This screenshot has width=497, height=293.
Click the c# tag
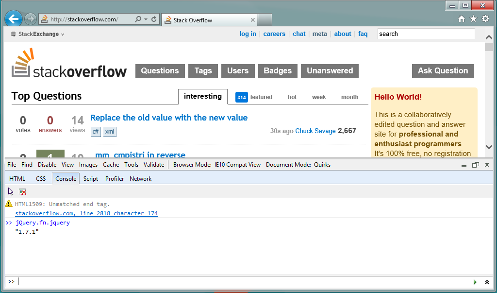point(96,131)
